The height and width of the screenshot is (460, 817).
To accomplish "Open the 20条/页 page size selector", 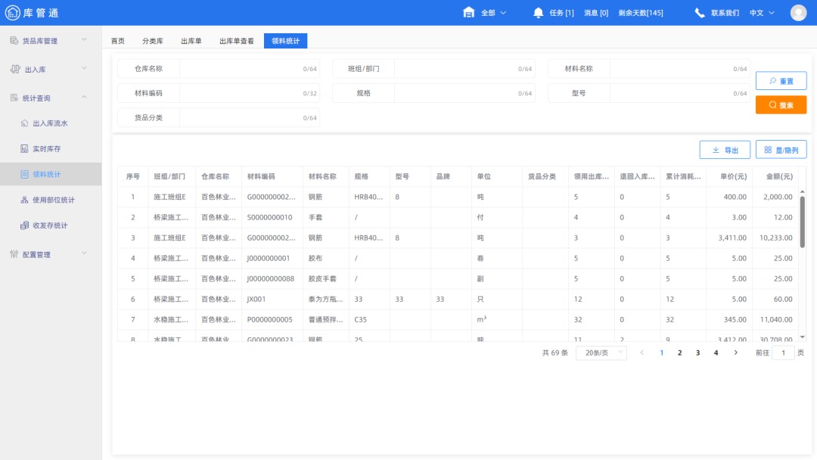I will tap(601, 352).
